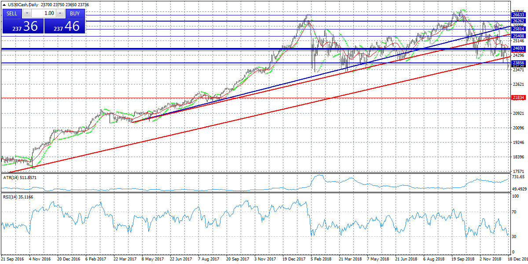Select the 26262 horizontal line price label

[518, 21]
